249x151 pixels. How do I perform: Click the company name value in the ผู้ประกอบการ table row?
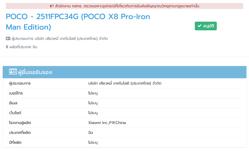tap(124, 83)
